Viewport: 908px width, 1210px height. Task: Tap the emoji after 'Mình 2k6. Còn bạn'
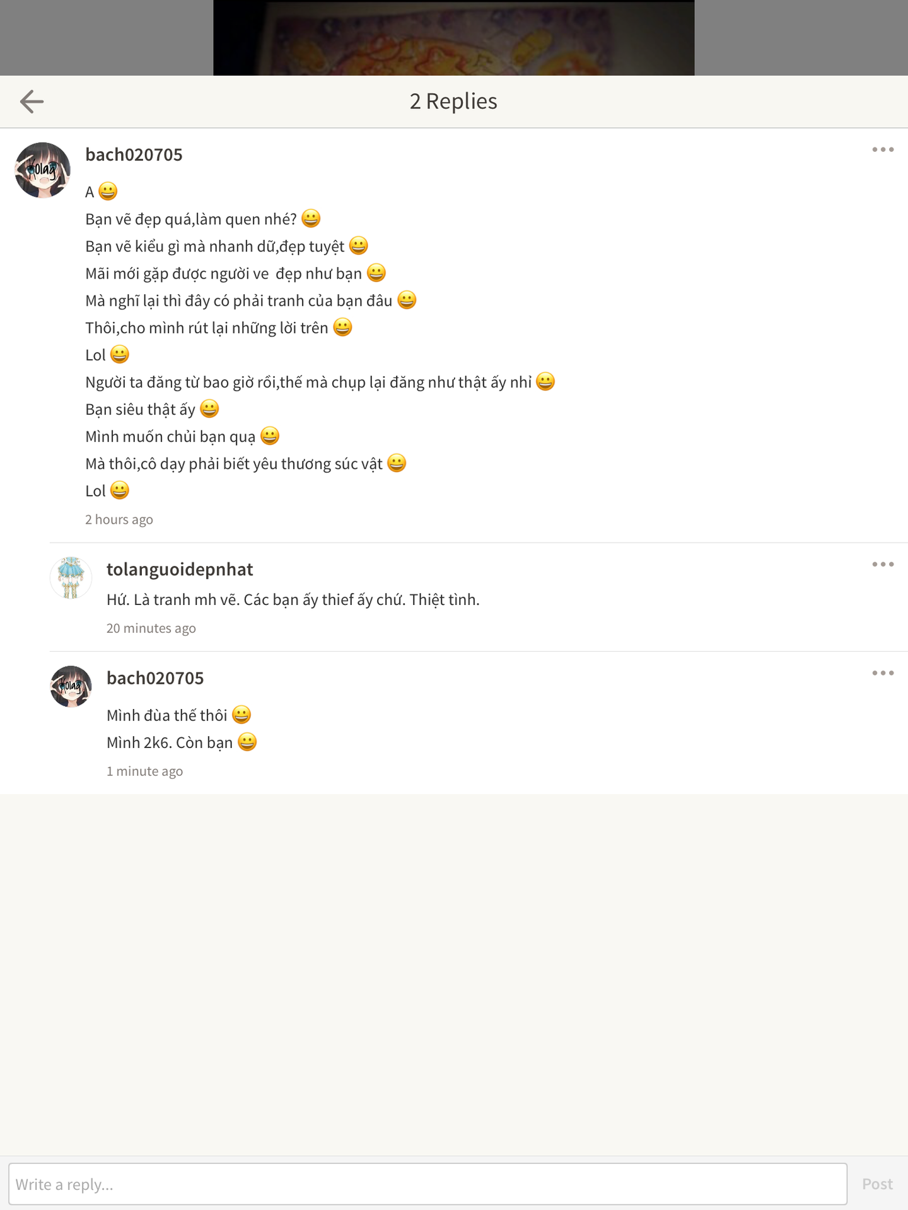tap(247, 742)
